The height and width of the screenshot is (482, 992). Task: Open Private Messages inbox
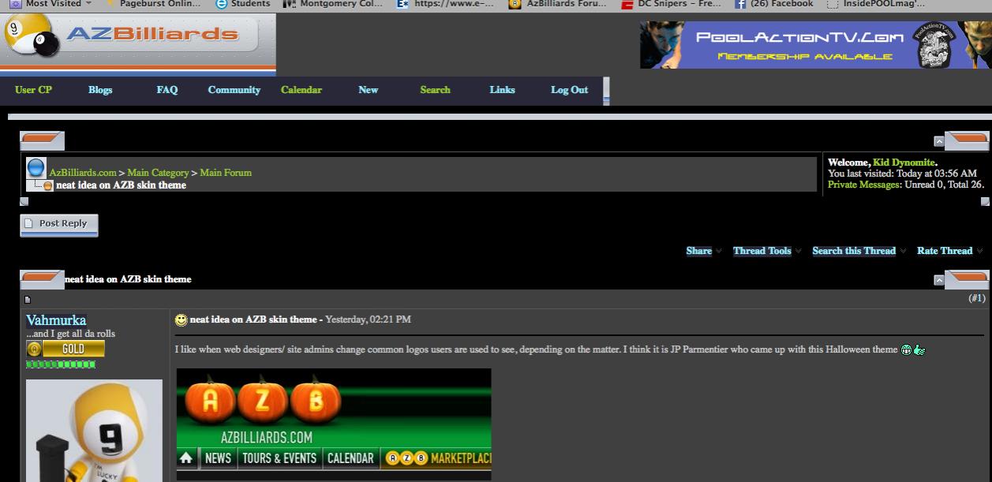864,185
